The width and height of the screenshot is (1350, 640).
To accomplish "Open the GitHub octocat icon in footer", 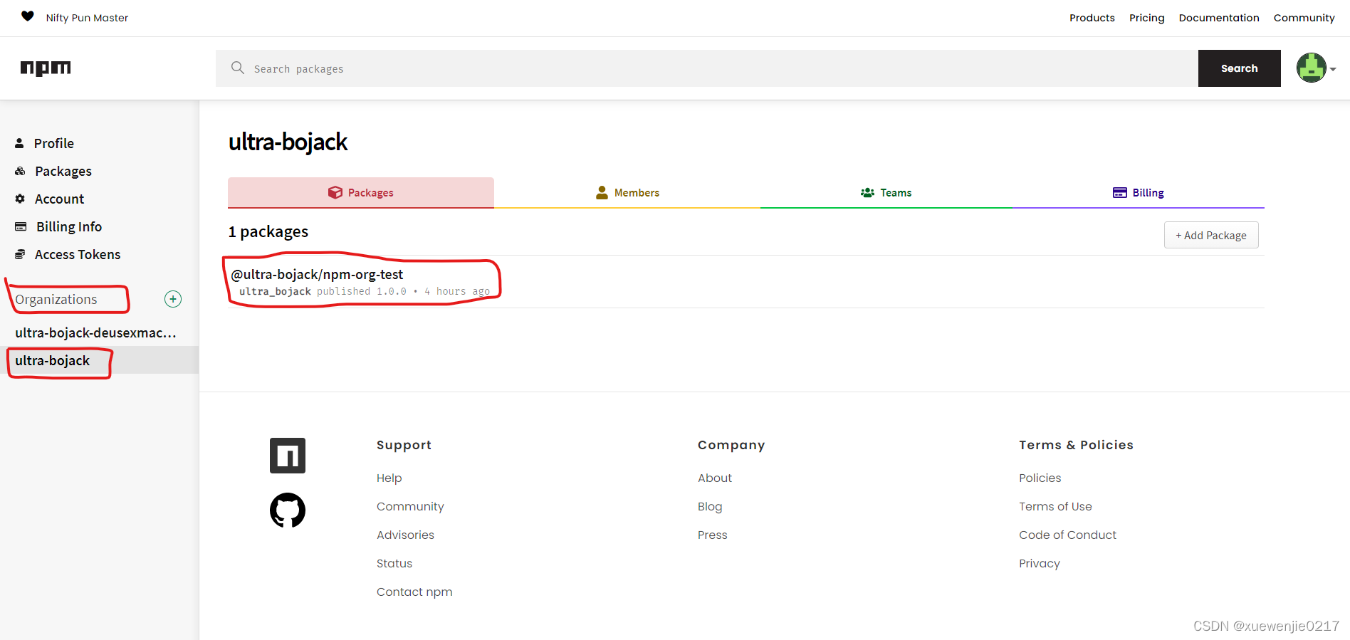I will [x=288, y=510].
